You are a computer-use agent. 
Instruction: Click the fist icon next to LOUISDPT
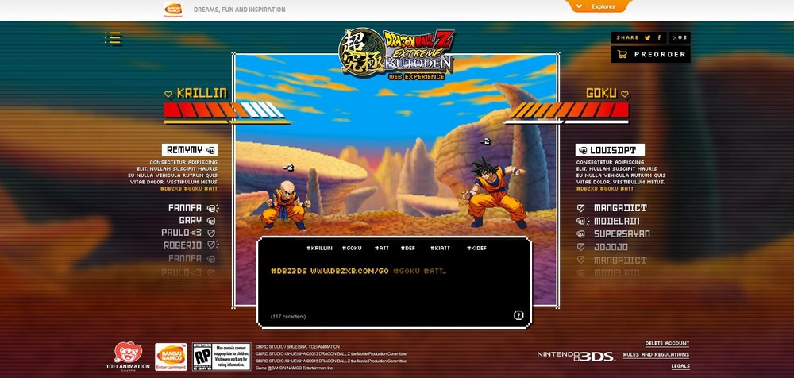[583, 150]
